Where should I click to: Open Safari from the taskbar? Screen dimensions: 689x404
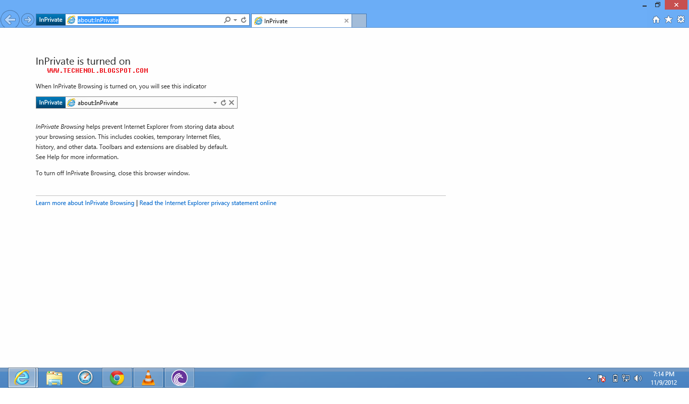pos(85,378)
